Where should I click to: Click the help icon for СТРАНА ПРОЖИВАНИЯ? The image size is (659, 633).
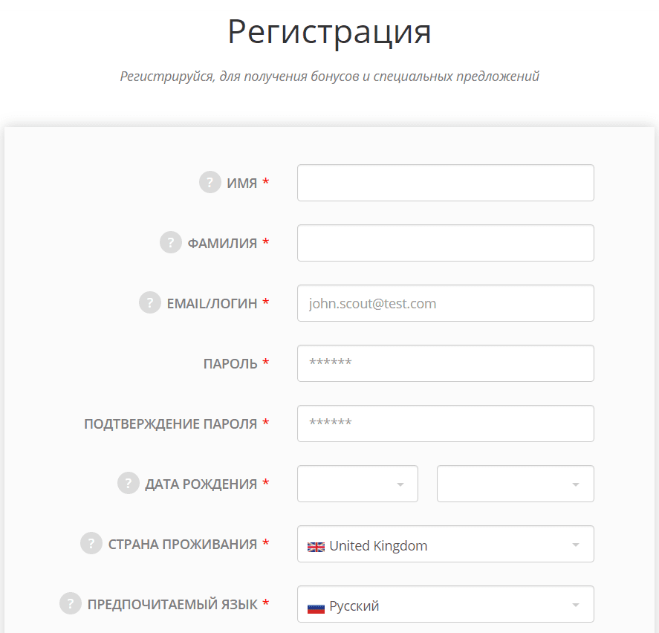pos(91,544)
